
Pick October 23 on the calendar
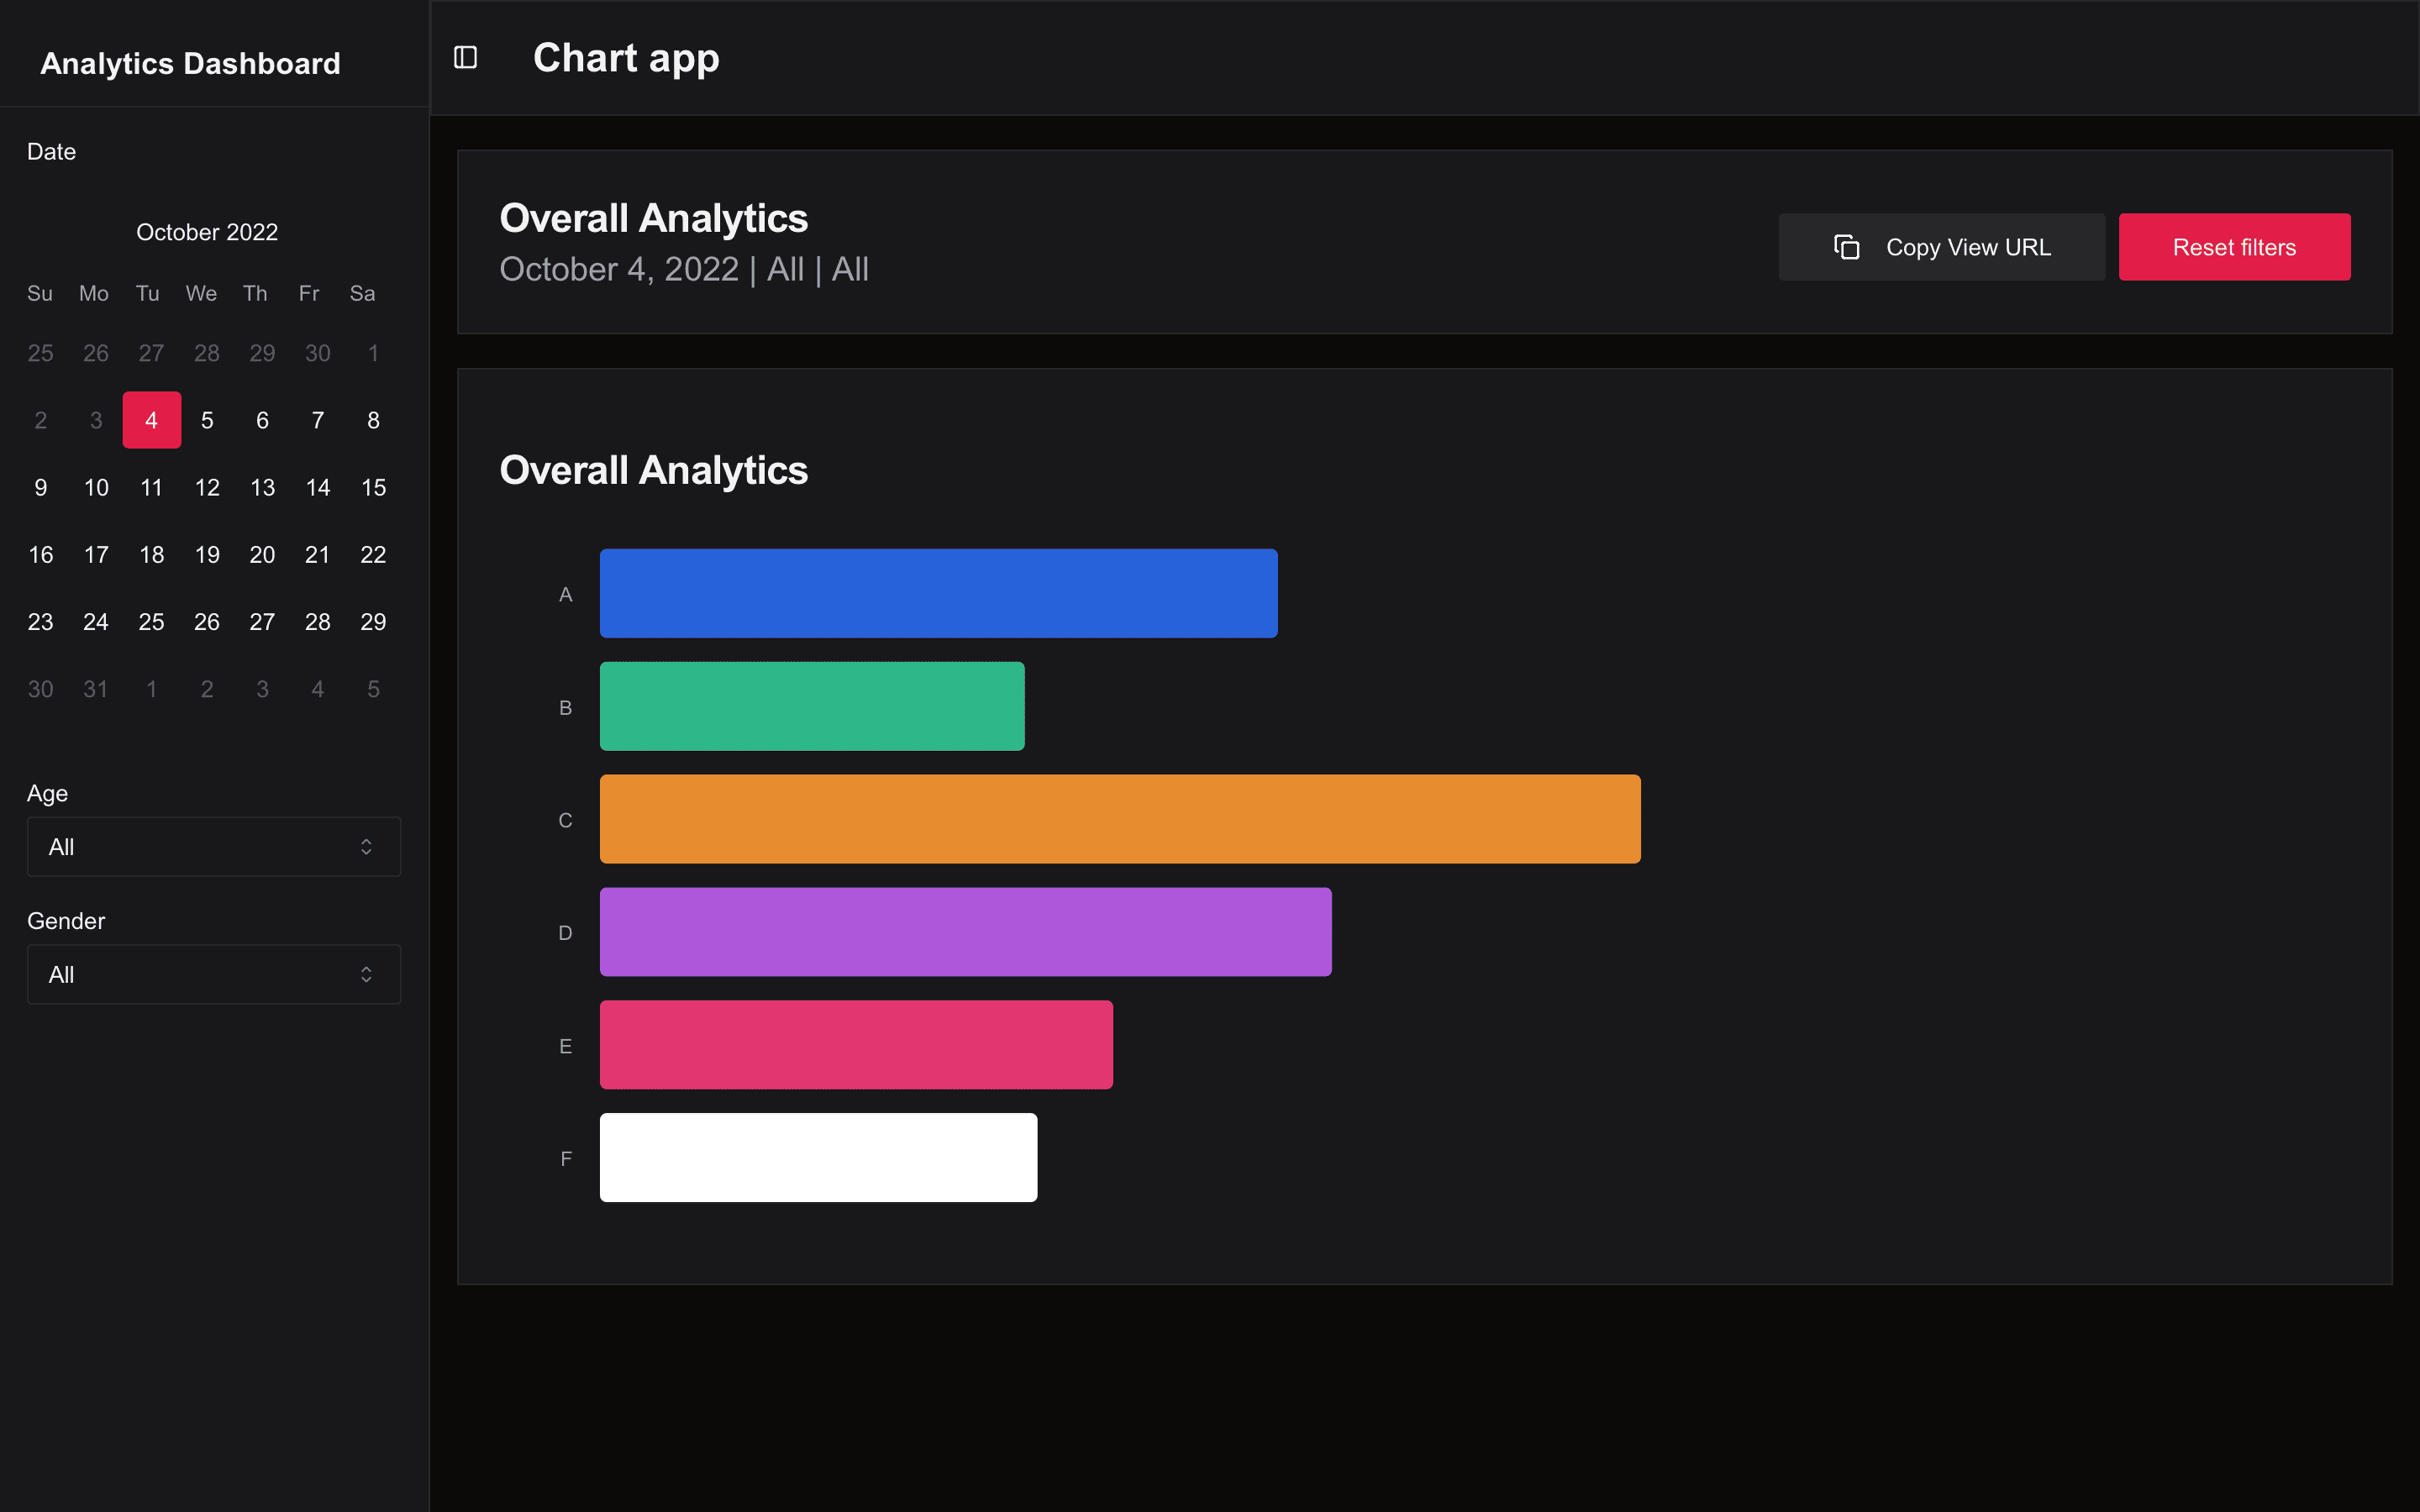click(41, 622)
